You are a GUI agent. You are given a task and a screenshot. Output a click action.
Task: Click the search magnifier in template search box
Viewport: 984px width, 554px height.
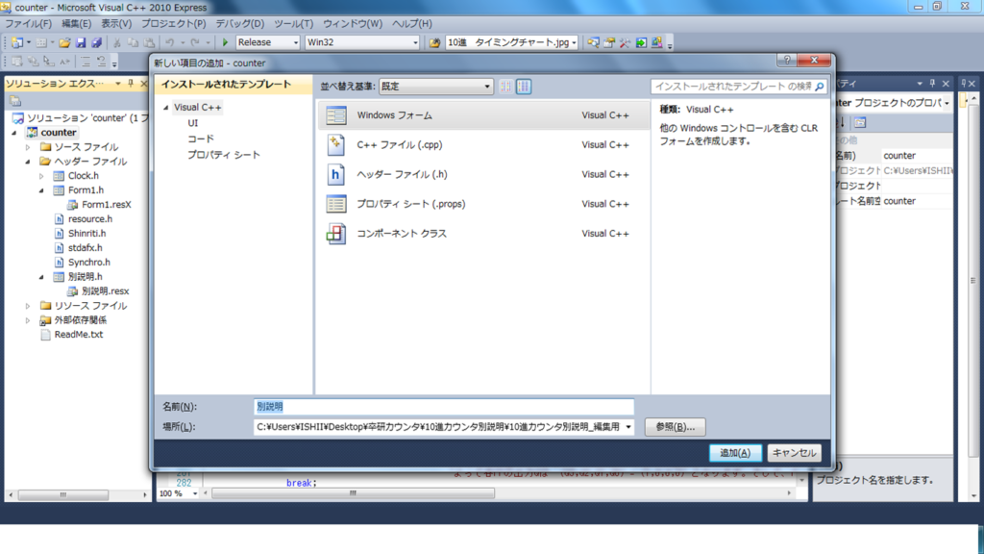(819, 87)
